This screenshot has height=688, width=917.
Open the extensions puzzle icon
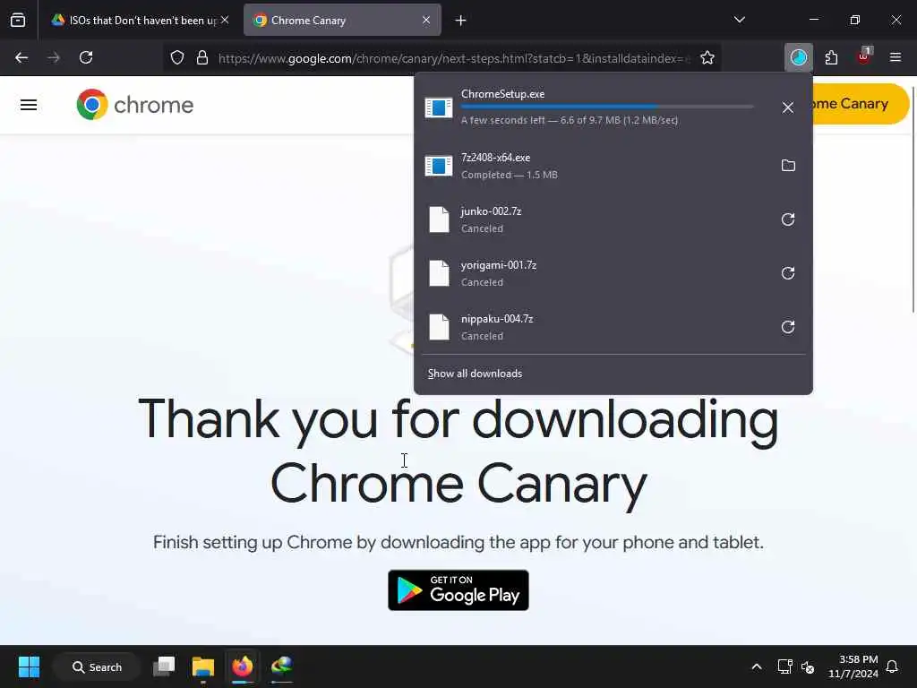coord(831,57)
